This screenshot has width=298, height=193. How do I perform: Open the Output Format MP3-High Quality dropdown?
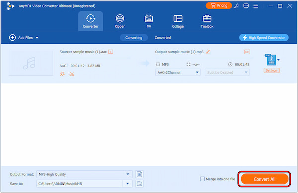[84, 174]
